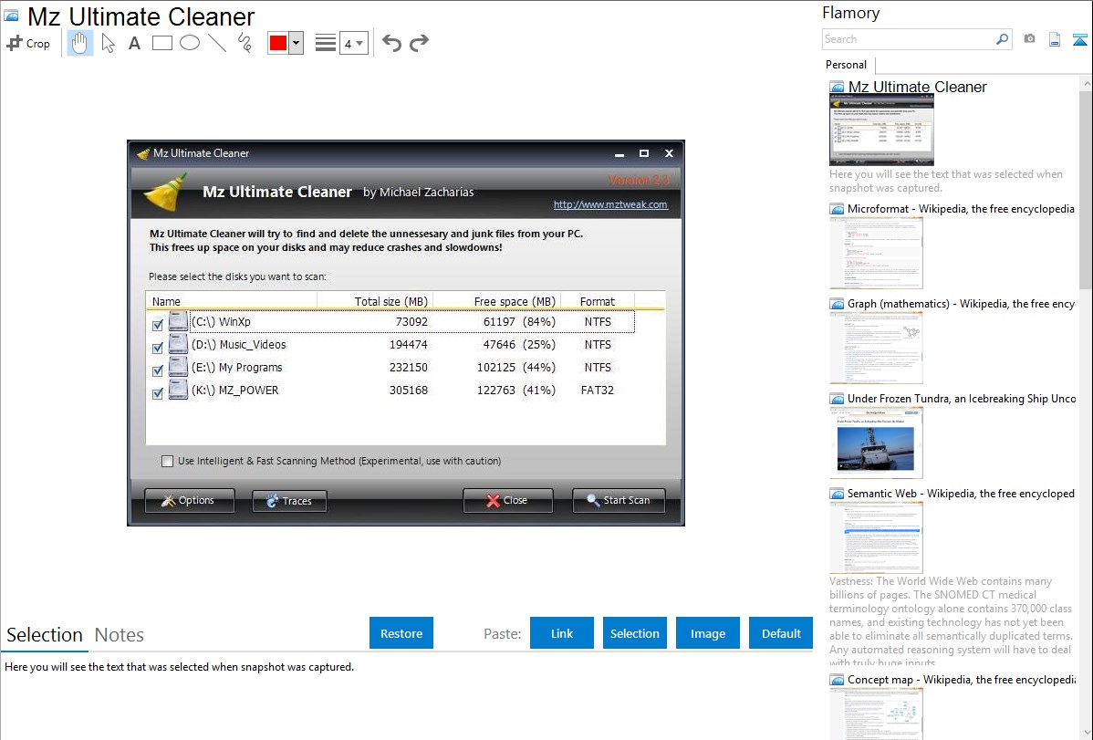This screenshot has width=1093, height=740.
Task: Click the search magnifier icon
Action: (x=1003, y=39)
